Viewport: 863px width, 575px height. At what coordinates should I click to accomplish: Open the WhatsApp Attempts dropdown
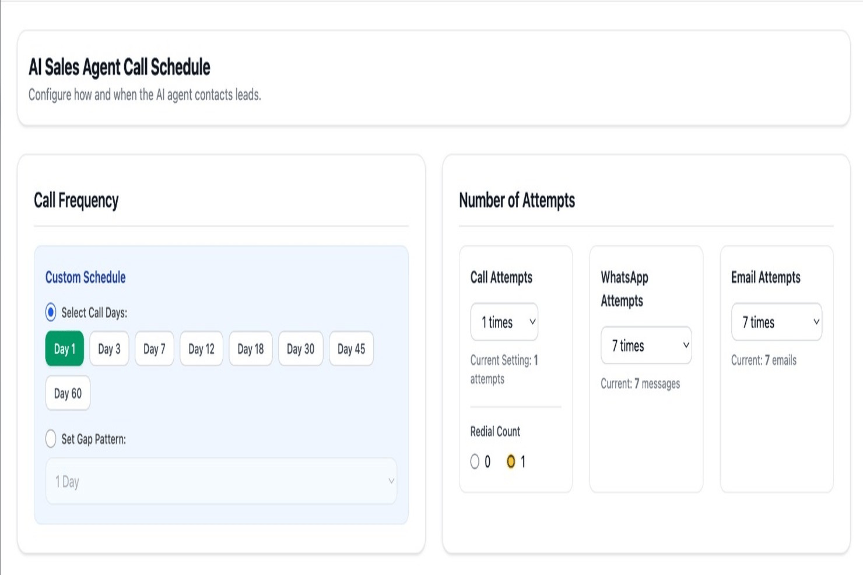tap(646, 345)
